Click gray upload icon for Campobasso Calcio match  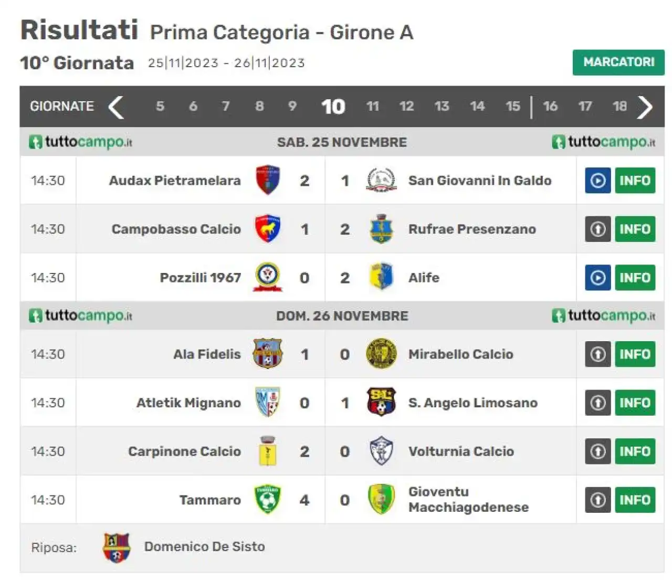597,229
